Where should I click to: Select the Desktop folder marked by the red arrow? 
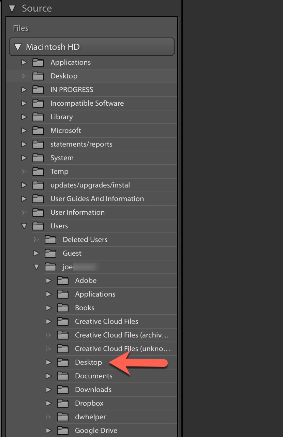point(89,362)
